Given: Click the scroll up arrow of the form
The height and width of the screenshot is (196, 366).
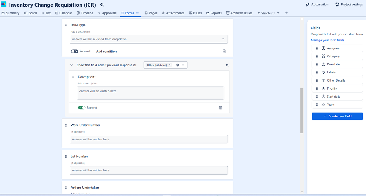Looking at the screenshot, I should 302,19.
